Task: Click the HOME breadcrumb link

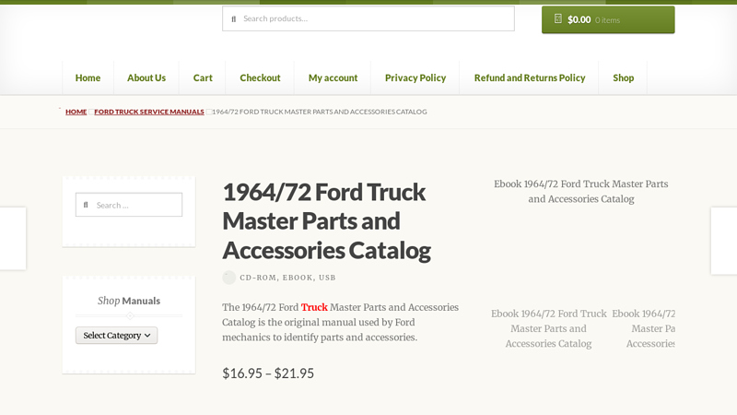Action: click(x=76, y=112)
